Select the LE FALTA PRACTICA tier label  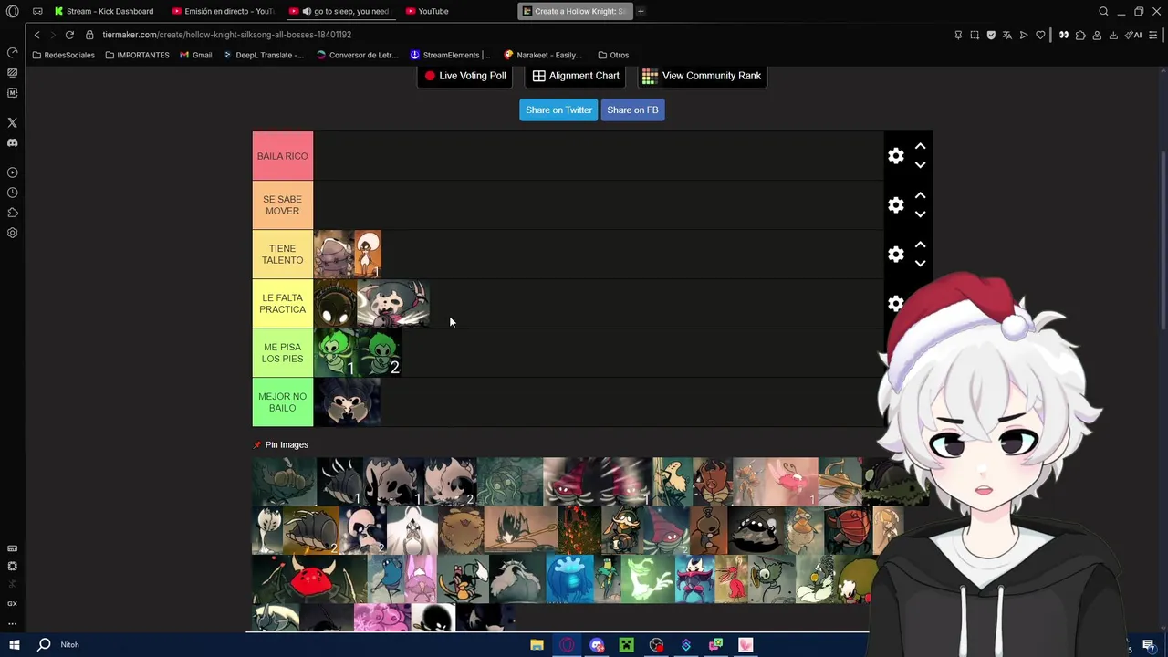tap(283, 304)
